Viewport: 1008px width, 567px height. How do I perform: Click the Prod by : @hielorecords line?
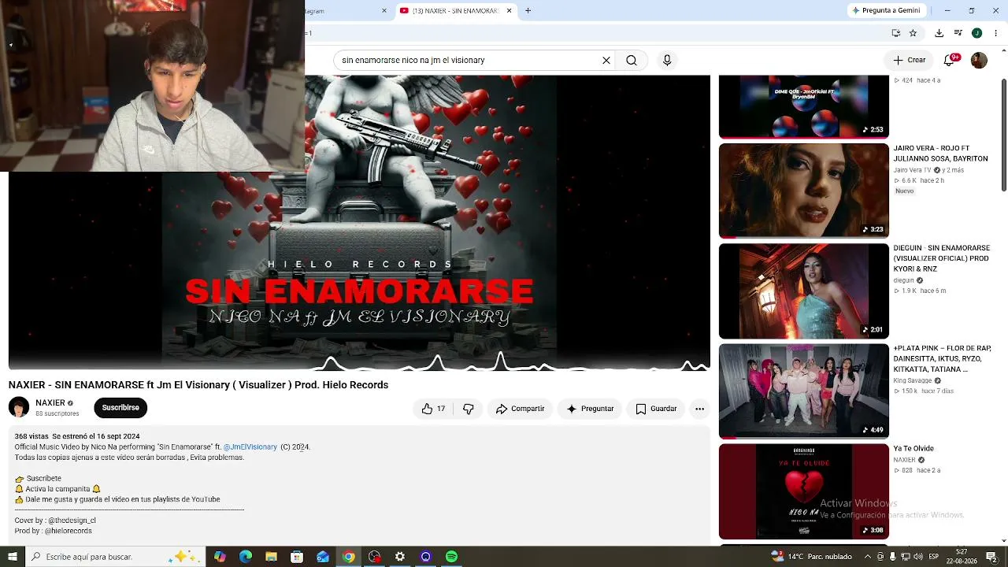click(53, 531)
